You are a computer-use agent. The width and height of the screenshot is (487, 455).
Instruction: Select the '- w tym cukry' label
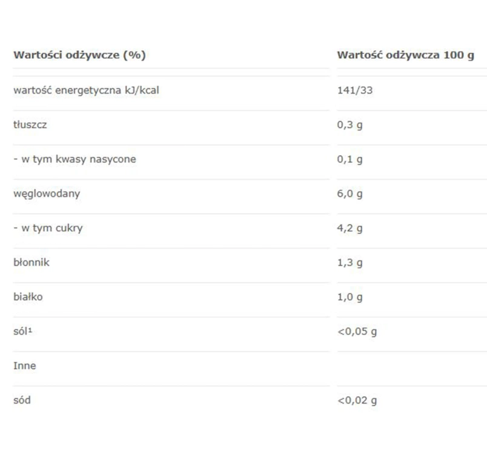(48, 228)
